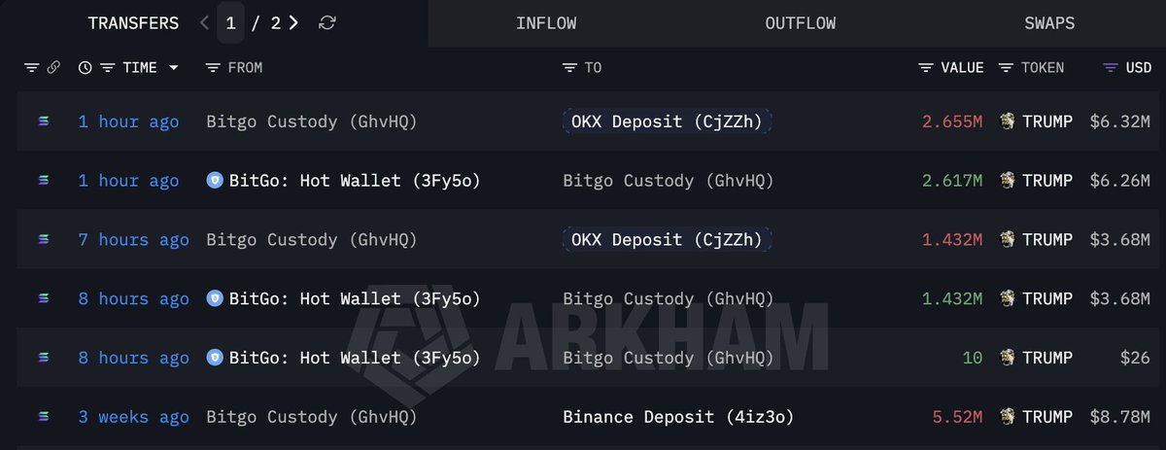The image size is (1166, 450).
Task: Click the Solana chain icon of first transfer
Action: [x=43, y=121]
